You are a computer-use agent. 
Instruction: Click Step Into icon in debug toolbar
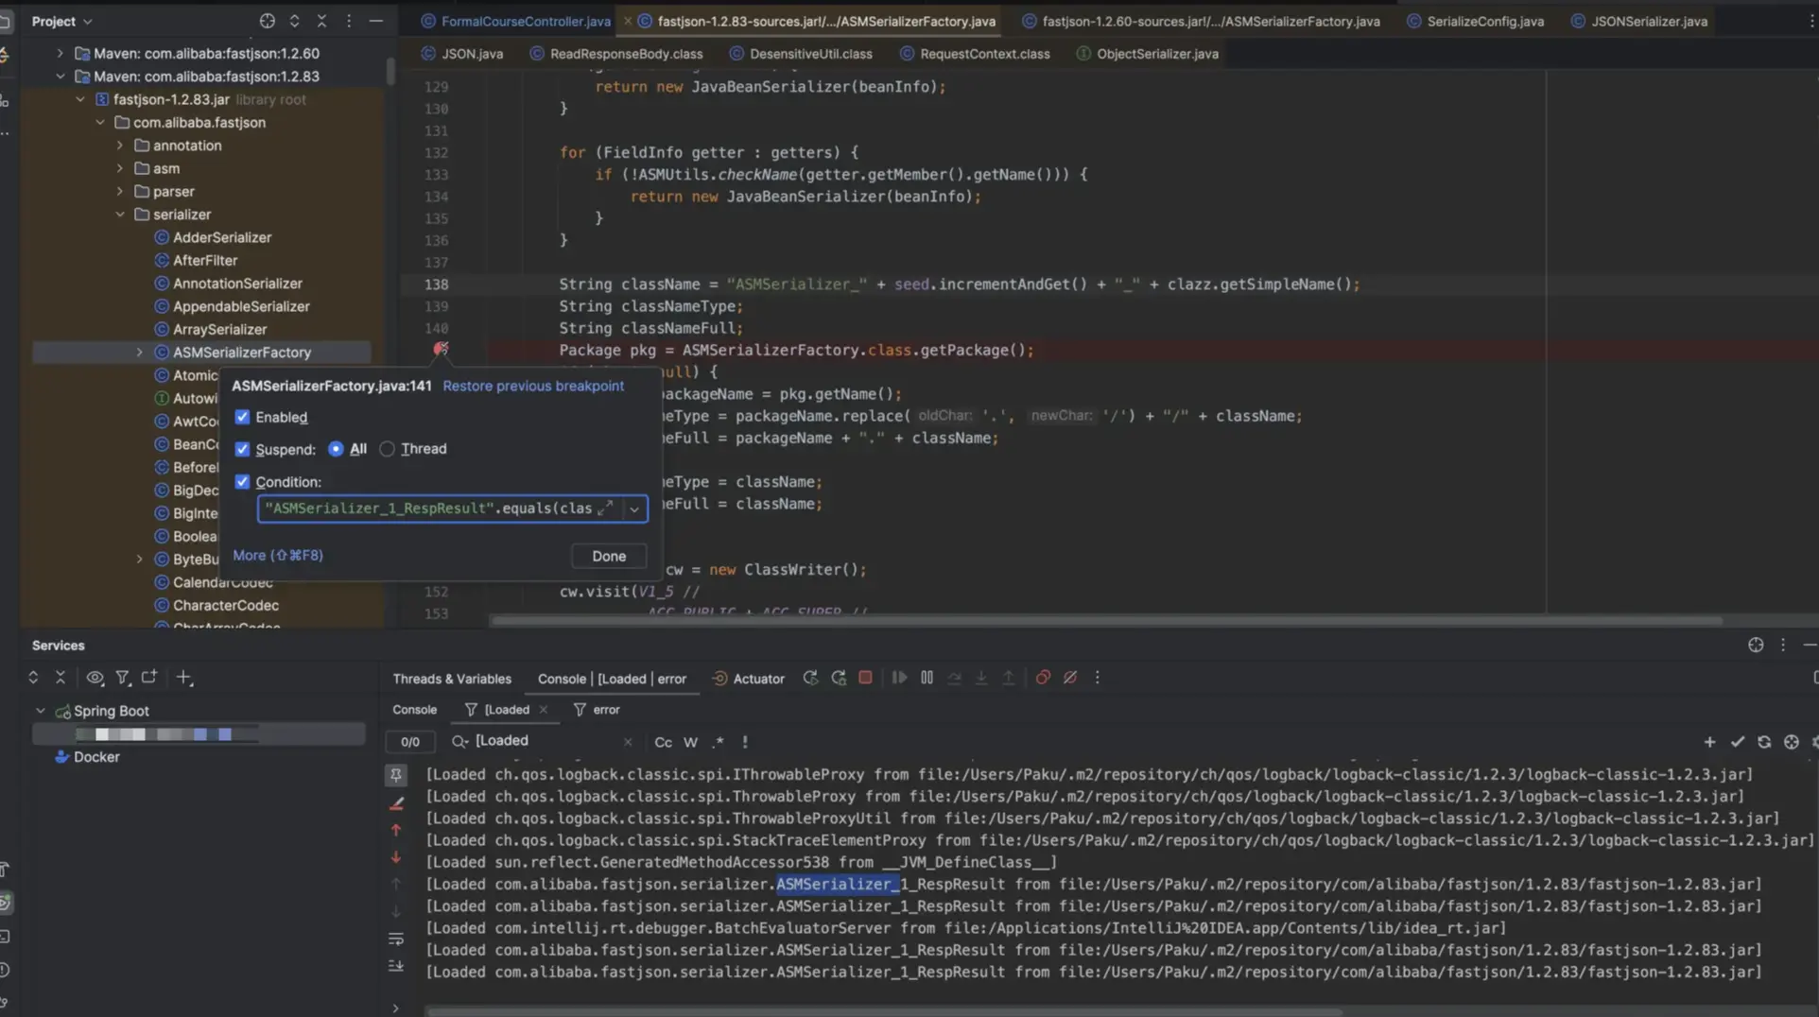point(981,678)
